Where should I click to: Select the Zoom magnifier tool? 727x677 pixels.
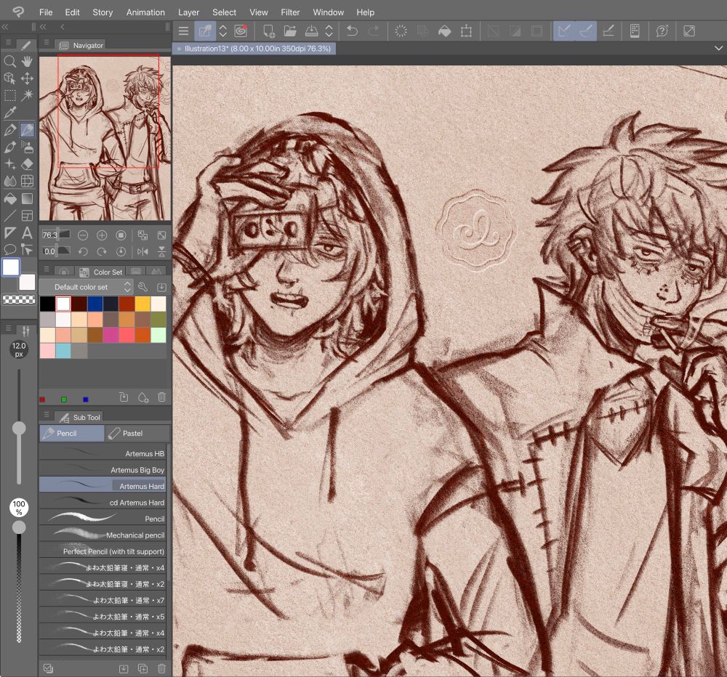point(9,60)
